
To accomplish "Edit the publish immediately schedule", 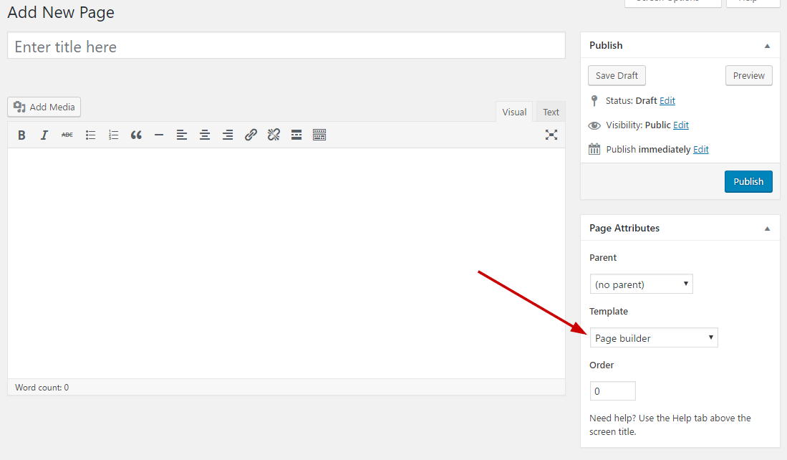I will click(700, 150).
